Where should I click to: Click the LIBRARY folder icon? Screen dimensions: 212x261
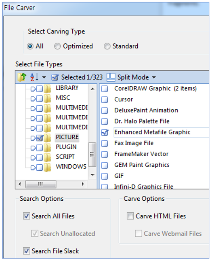48,89
